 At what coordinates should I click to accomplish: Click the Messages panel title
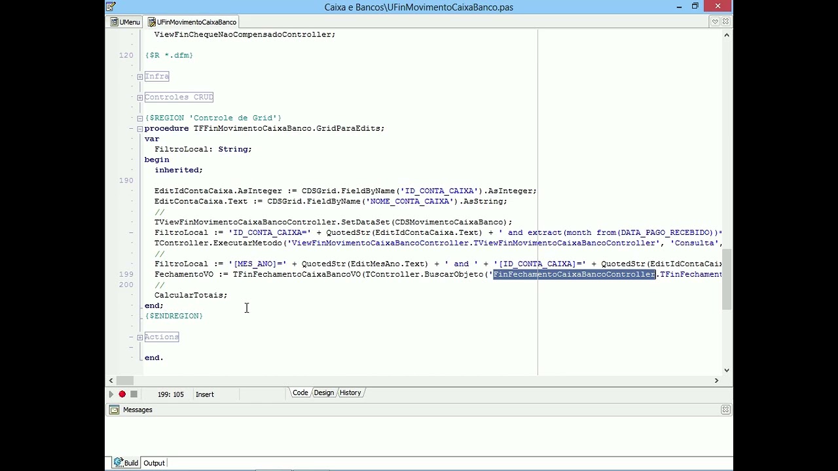(137, 410)
